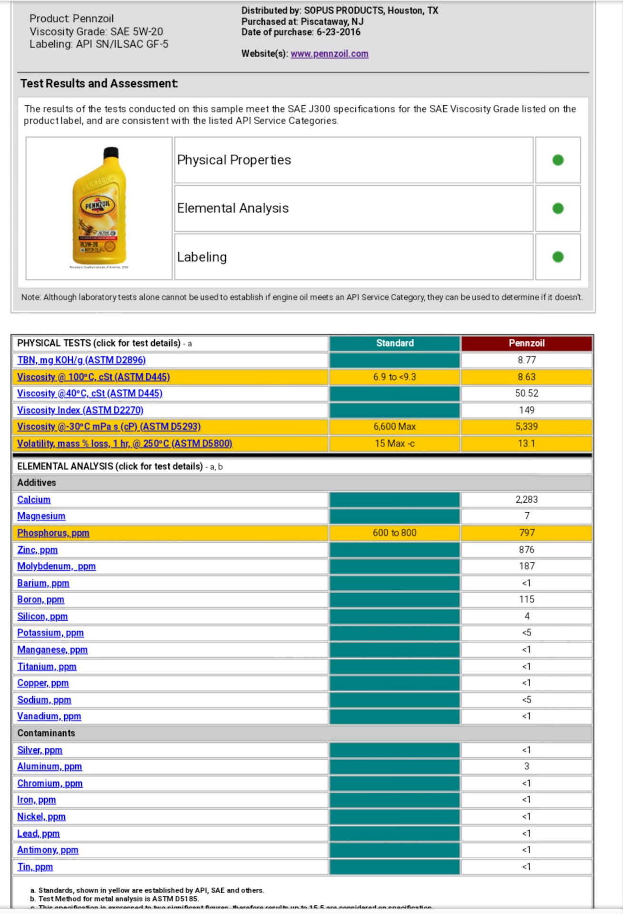Follow the Aluminum, ppm link
Screen dimensions: 623x914
(49, 767)
